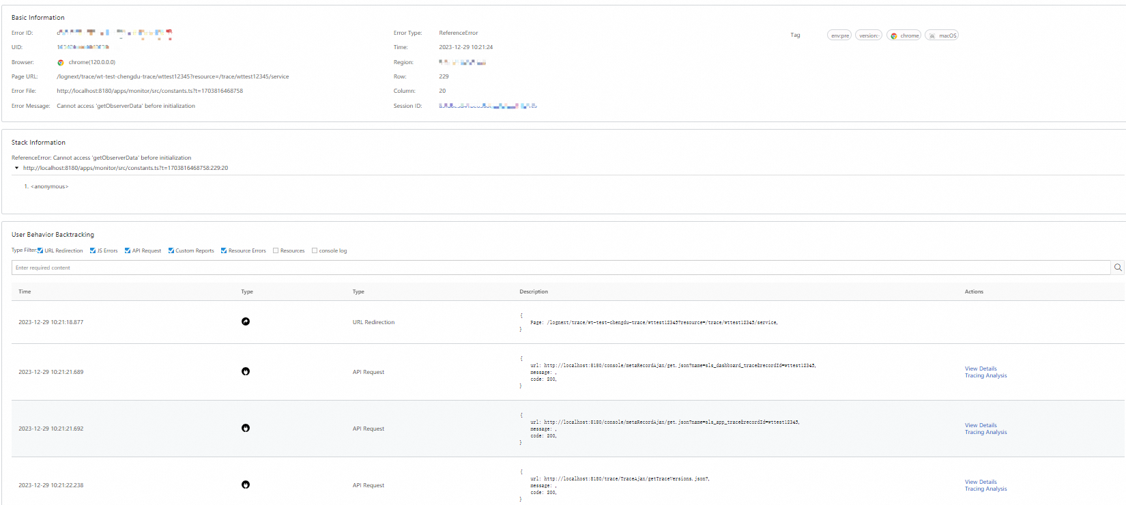Open Tracing Analysis for the 10:21:21.692 request
Viewport: 1126px width, 505px height.
(x=986, y=432)
